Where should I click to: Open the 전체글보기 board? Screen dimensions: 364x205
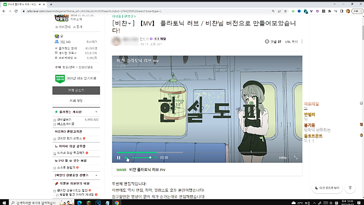pyautogui.click(x=64, y=119)
